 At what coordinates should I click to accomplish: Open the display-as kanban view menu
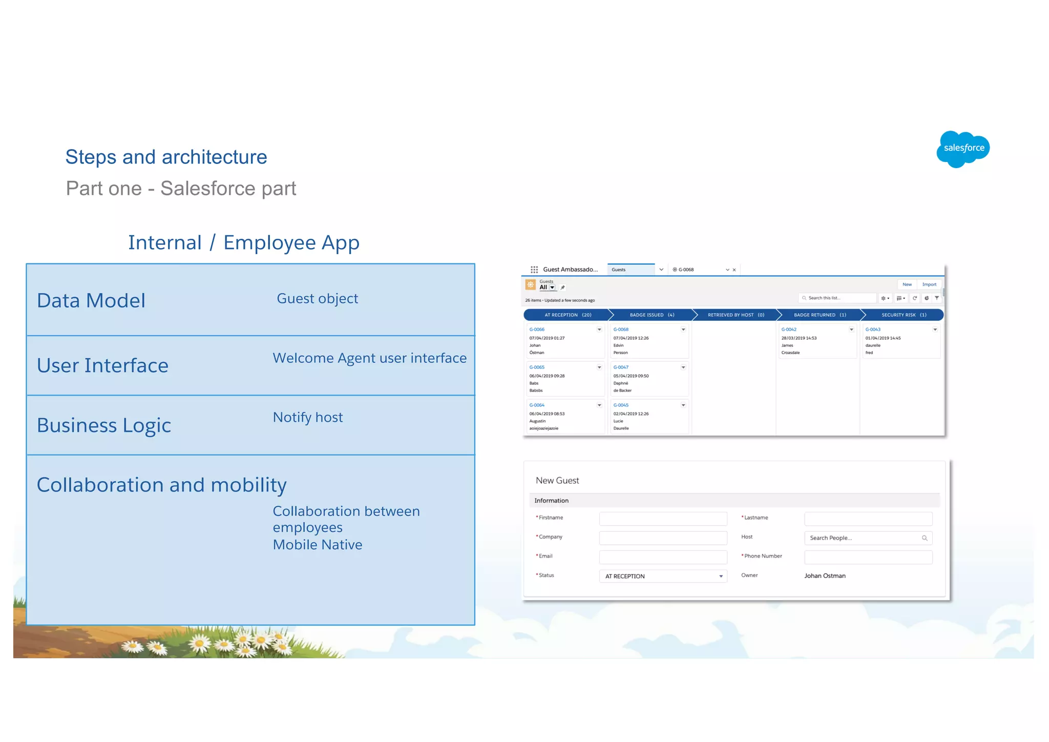coord(901,298)
